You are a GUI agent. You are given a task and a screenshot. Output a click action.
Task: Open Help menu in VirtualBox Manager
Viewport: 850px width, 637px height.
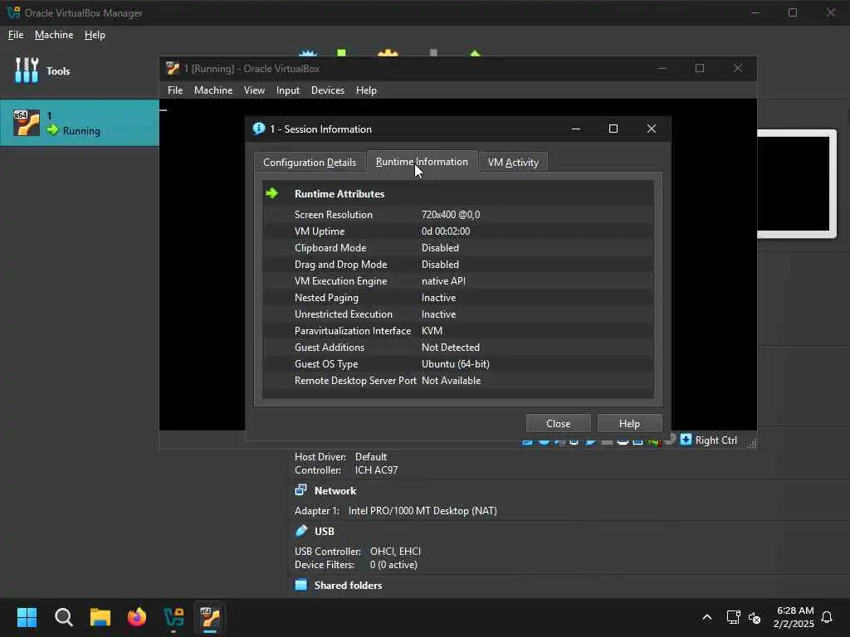[95, 35]
